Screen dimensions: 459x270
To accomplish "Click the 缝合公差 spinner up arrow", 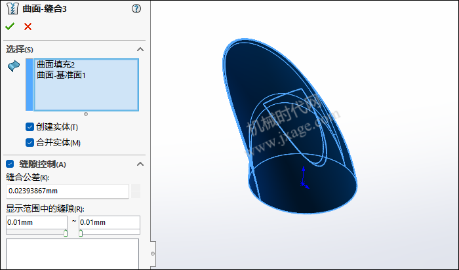I will point(136,187).
